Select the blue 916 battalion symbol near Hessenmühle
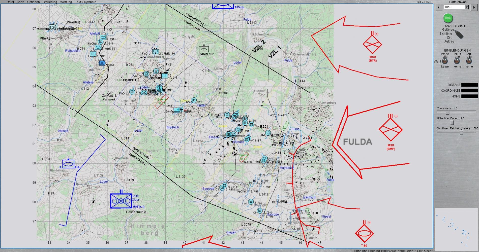The image size is (479, 252). pyautogui.click(x=121, y=201)
